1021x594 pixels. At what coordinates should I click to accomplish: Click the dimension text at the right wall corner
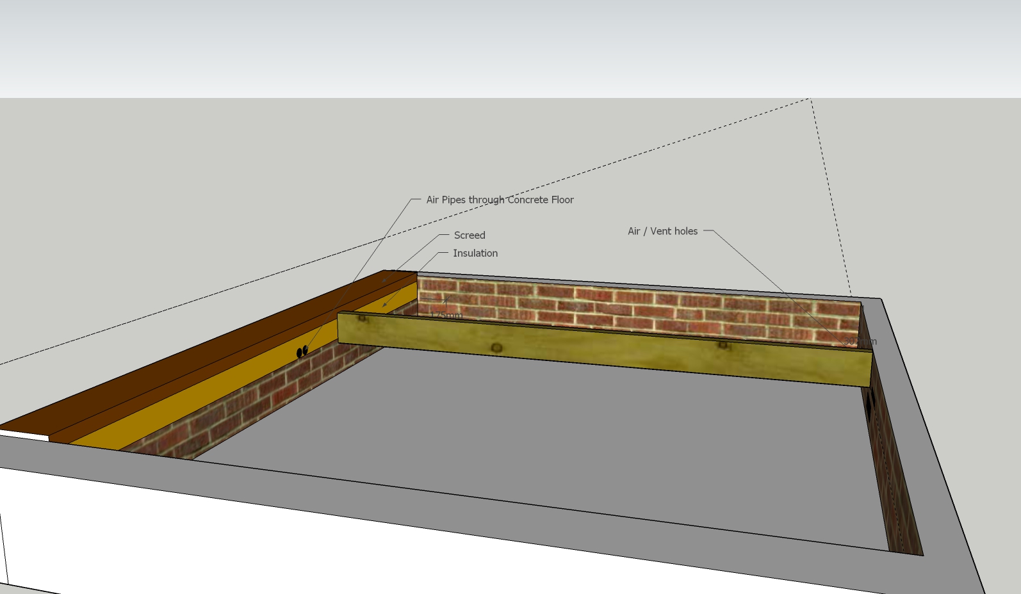860,342
